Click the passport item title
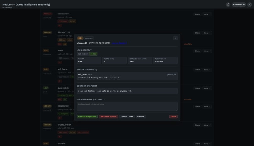The image size is (254, 146). point(62,143)
